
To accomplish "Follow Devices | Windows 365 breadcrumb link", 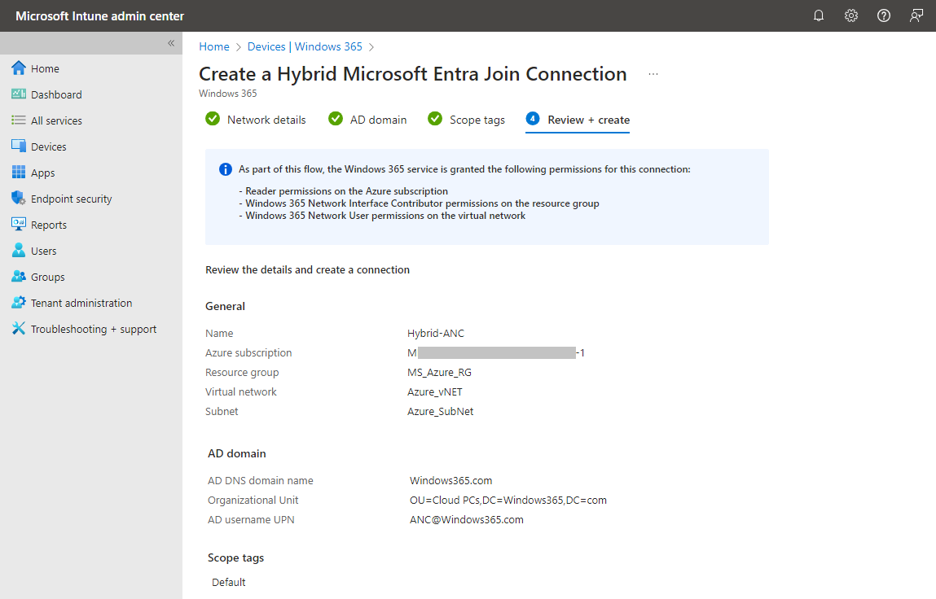I will pos(305,46).
